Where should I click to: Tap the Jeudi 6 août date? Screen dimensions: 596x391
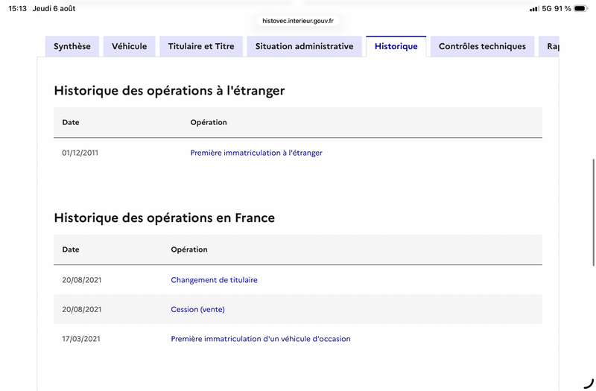(x=54, y=8)
